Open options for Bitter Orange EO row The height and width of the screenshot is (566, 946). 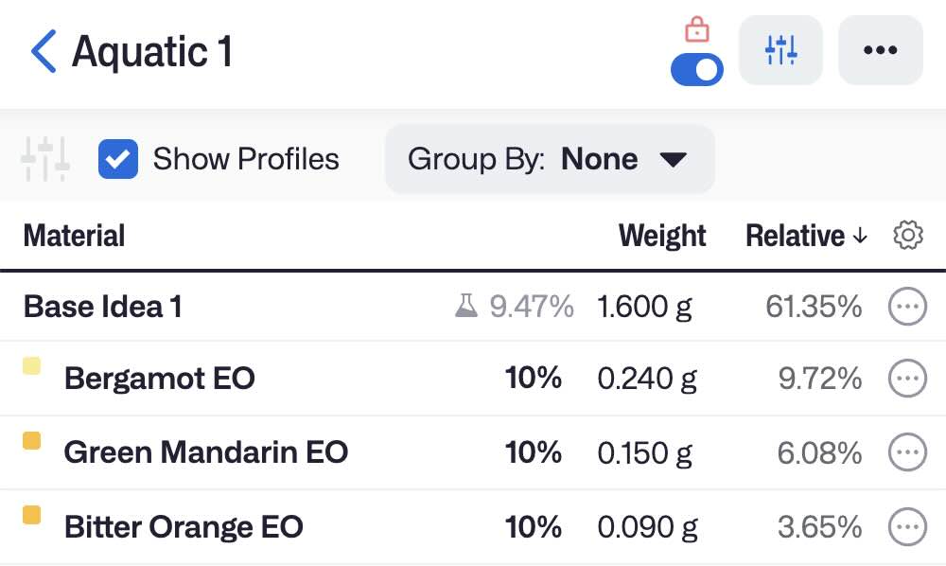(907, 526)
